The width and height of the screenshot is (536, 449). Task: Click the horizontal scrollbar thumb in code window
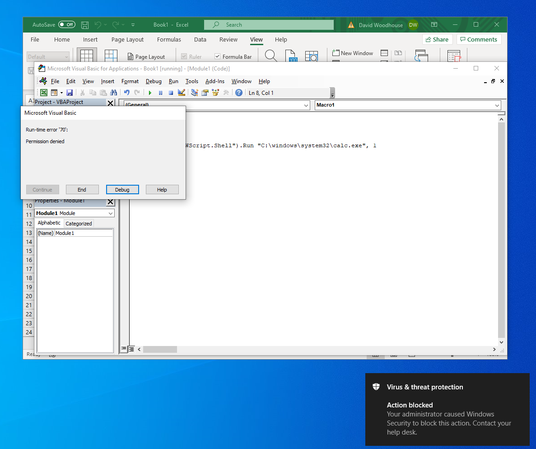click(160, 349)
